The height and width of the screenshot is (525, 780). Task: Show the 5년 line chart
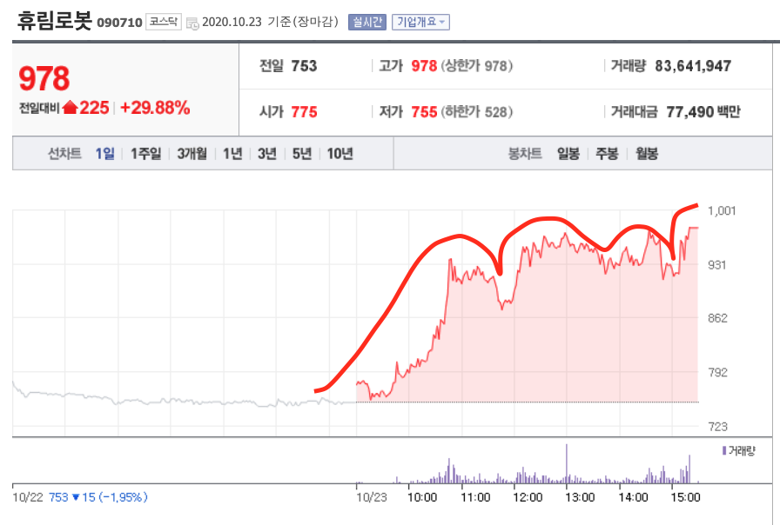click(302, 154)
